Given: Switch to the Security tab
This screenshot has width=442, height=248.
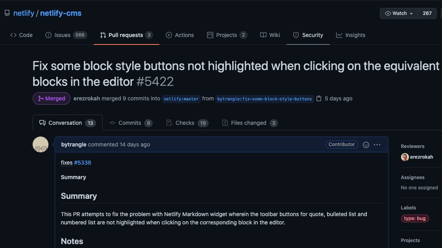Looking at the screenshot, I should 308,35.
